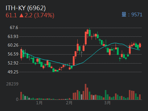Click the 2月 date axis label
The width and height of the screenshot is (148, 111).
click(x=69, y=103)
